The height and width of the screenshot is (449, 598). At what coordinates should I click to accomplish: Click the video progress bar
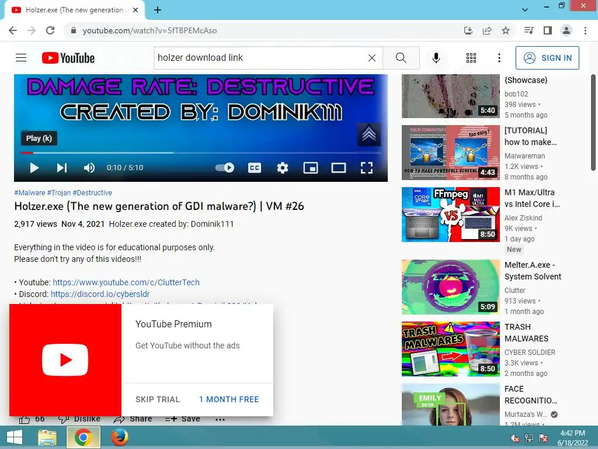pos(201,153)
